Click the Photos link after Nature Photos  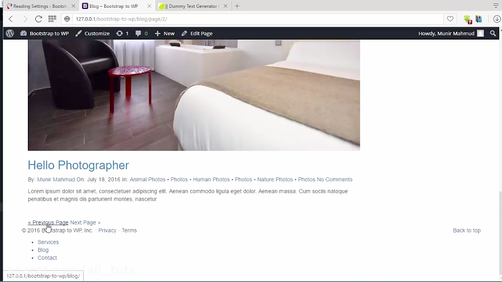point(307,179)
